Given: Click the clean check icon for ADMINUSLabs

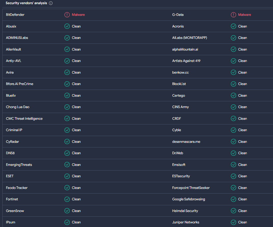Looking at the screenshot, I should coord(67,38).
